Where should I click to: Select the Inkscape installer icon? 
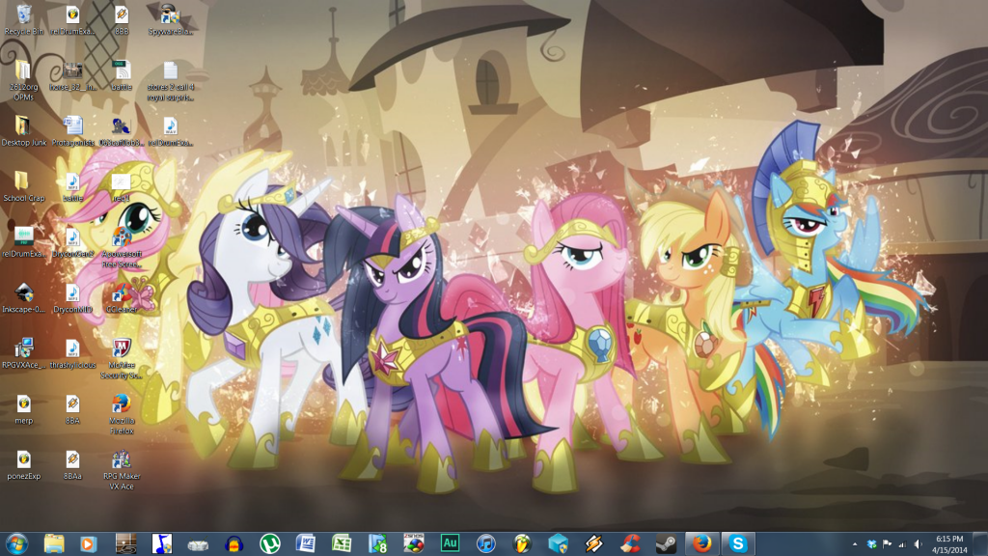[x=24, y=297]
